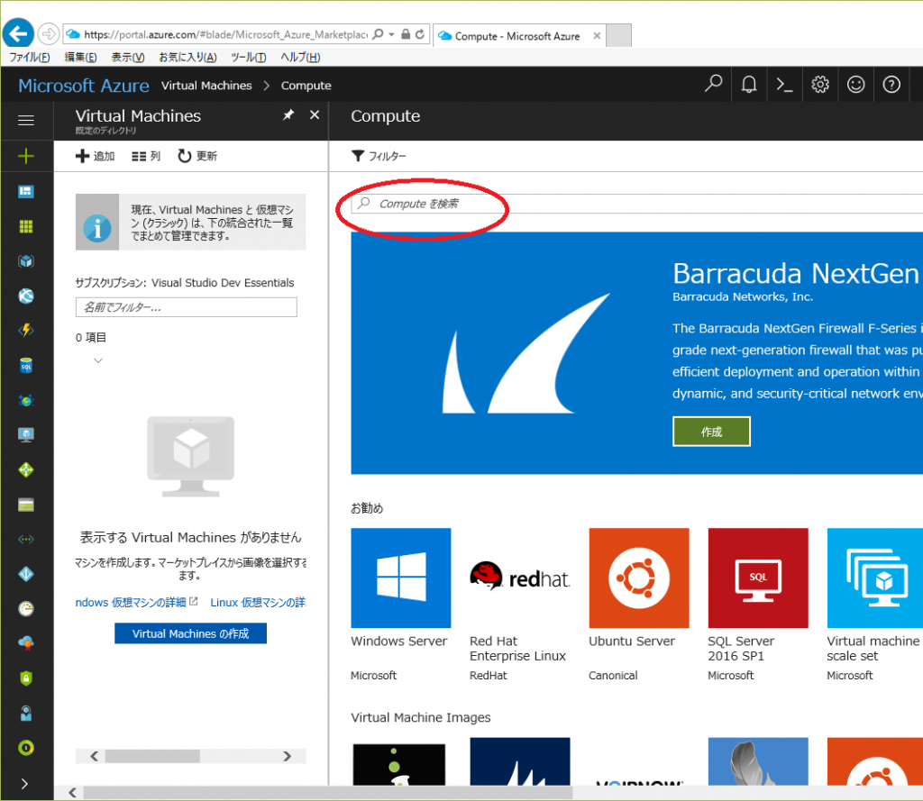Pin the Virtual Machines blade
Viewport: 923px width, 801px height.
point(288,114)
